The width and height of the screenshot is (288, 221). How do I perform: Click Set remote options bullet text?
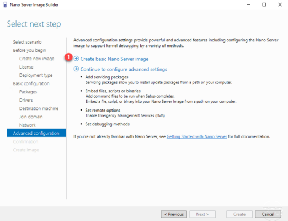coord(103,110)
